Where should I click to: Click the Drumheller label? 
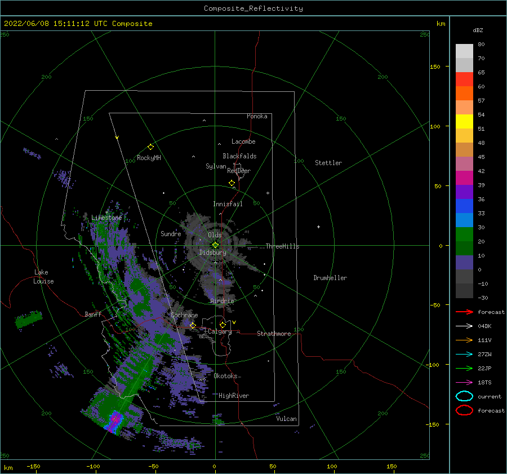[330, 278]
